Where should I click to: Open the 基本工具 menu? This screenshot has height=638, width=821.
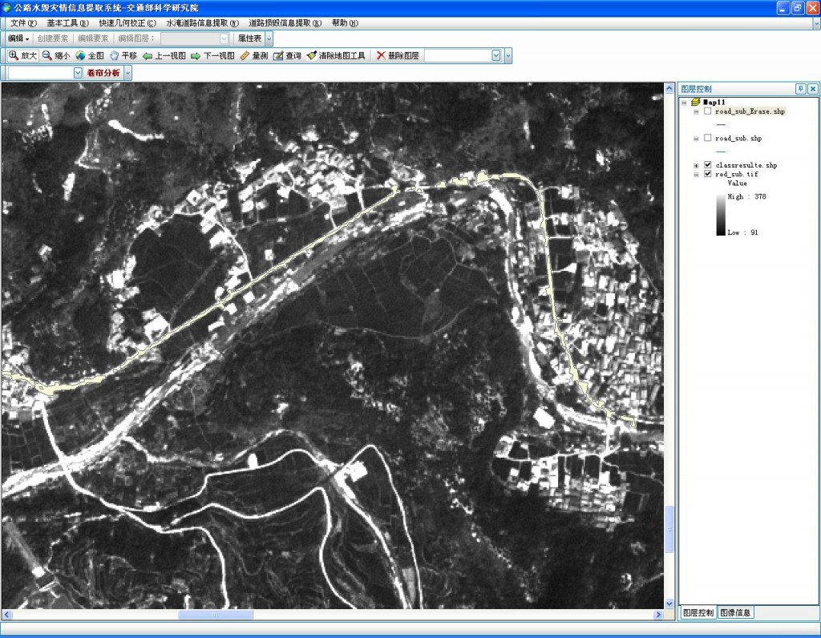[x=67, y=22]
